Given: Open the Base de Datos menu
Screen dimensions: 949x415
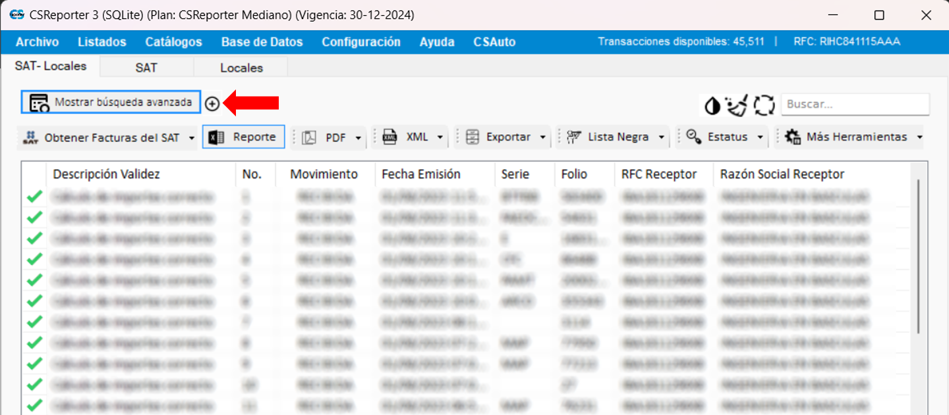Looking at the screenshot, I should [262, 41].
